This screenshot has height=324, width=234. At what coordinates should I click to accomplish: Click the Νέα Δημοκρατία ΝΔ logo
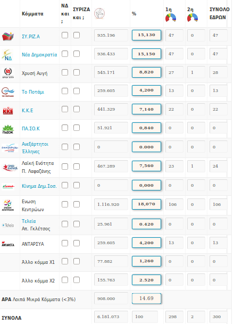tap(7, 55)
